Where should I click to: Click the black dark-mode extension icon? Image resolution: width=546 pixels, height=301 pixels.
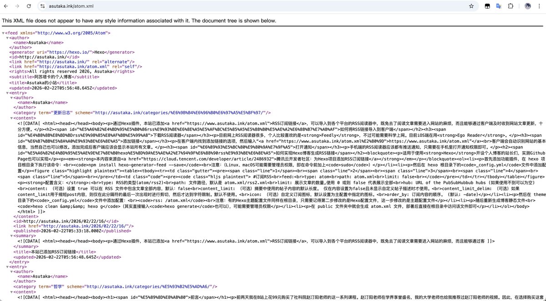pos(487,6)
